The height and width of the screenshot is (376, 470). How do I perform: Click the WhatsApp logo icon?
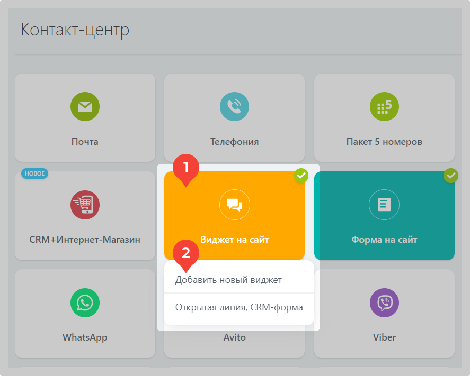tap(85, 302)
